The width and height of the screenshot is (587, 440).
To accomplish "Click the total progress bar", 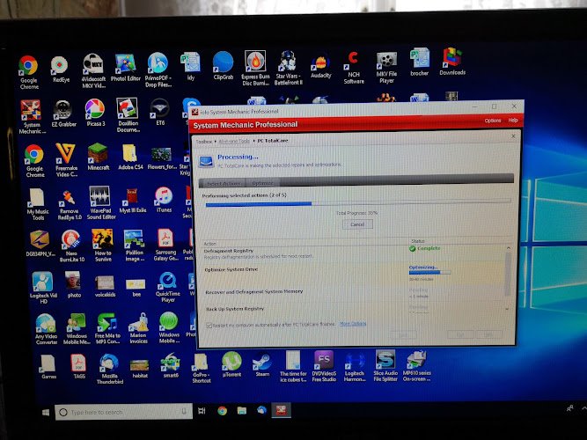I will [x=358, y=203].
